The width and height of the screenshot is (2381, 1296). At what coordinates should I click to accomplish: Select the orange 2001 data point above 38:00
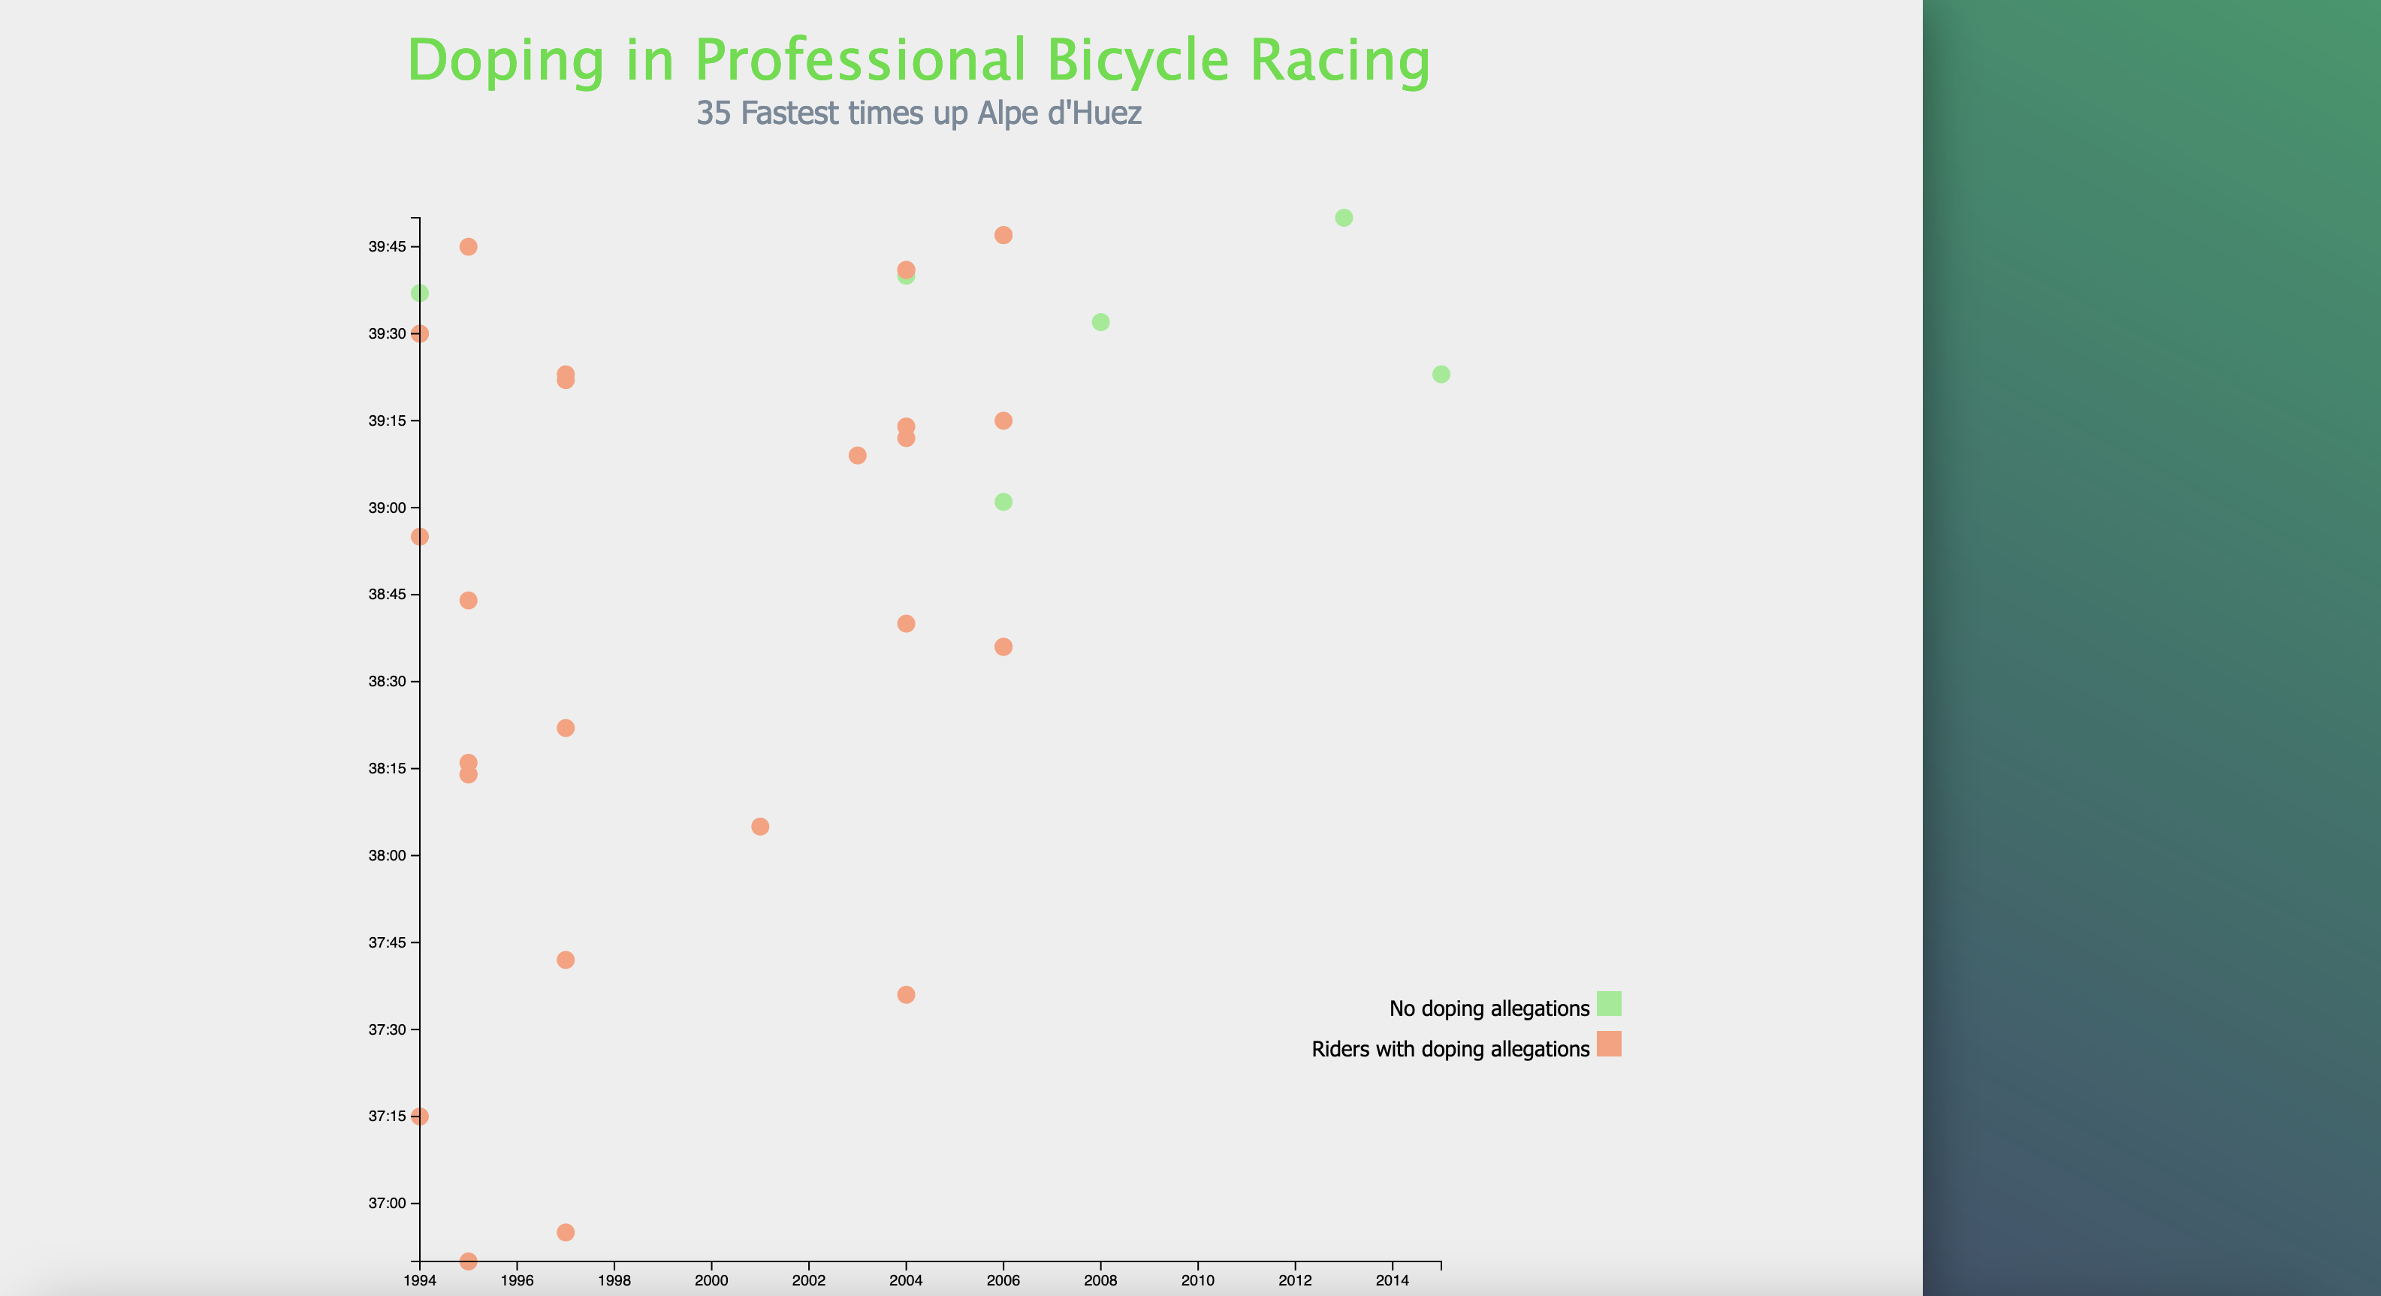click(760, 826)
